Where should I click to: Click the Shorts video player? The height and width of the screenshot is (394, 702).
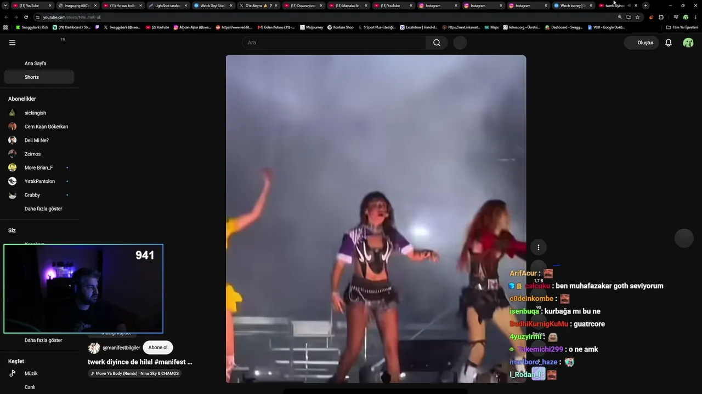tap(376, 219)
